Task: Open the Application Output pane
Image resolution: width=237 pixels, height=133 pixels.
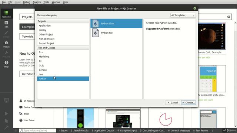Action: point(103,130)
